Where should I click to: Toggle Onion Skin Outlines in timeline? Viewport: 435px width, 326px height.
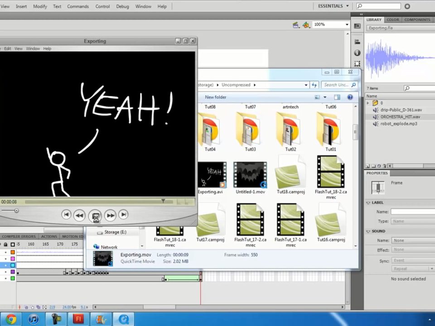(x=32, y=307)
